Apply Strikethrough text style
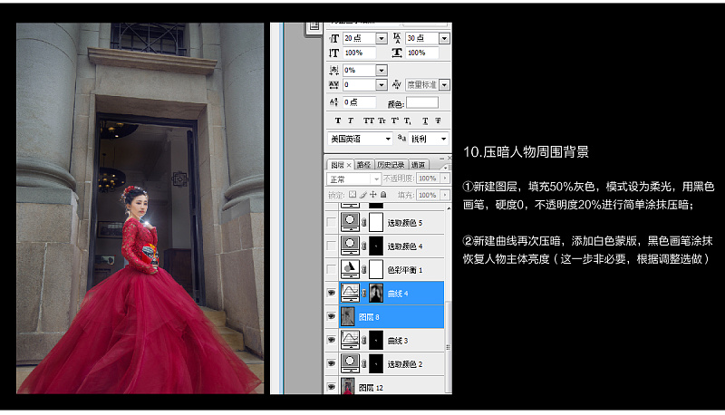Screen dimensions: 725x415 coord(438,121)
